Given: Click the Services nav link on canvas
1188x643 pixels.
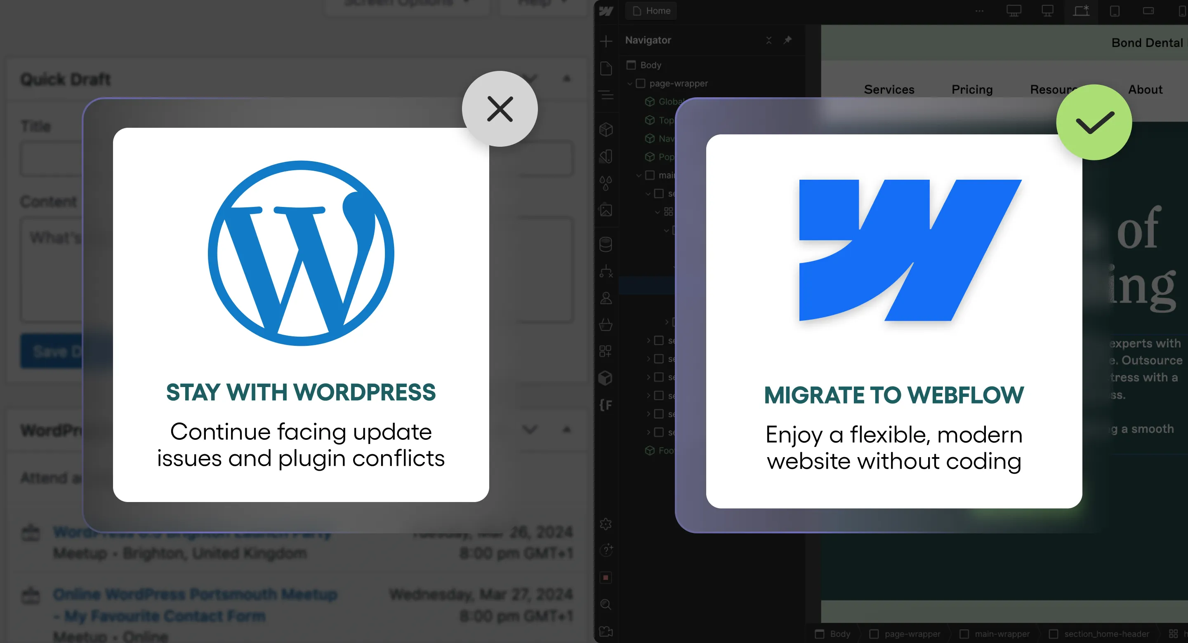Looking at the screenshot, I should [889, 89].
